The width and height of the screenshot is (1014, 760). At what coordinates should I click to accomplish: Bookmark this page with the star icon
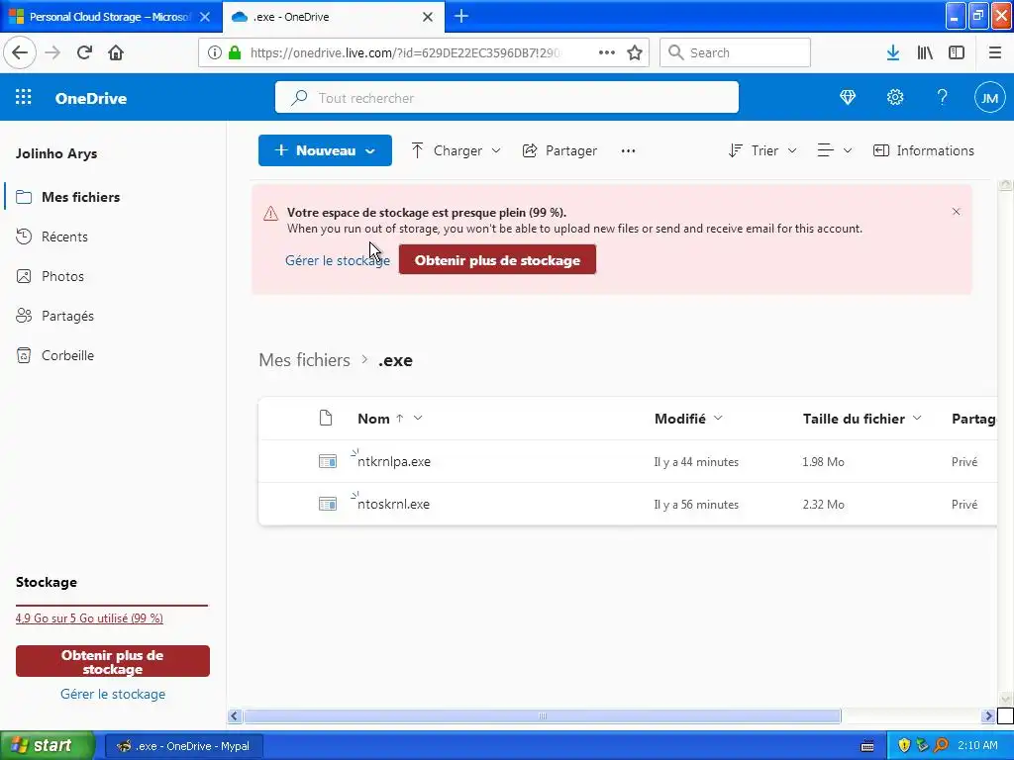(635, 52)
